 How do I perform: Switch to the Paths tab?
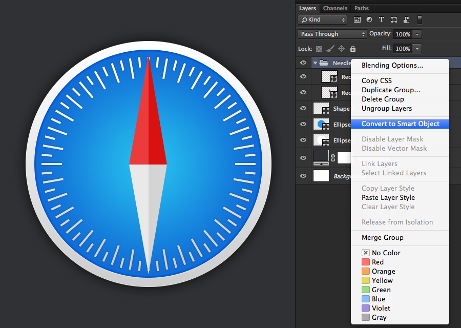click(x=361, y=8)
